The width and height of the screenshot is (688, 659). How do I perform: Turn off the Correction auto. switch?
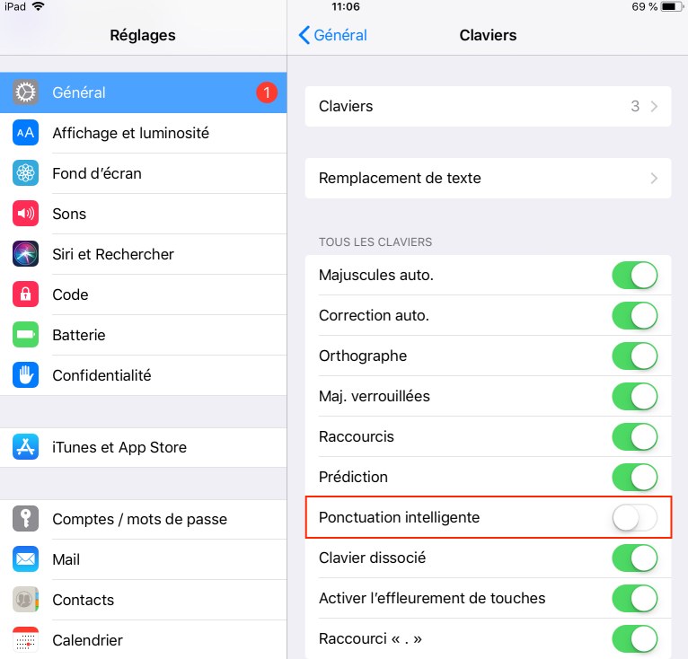point(634,315)
